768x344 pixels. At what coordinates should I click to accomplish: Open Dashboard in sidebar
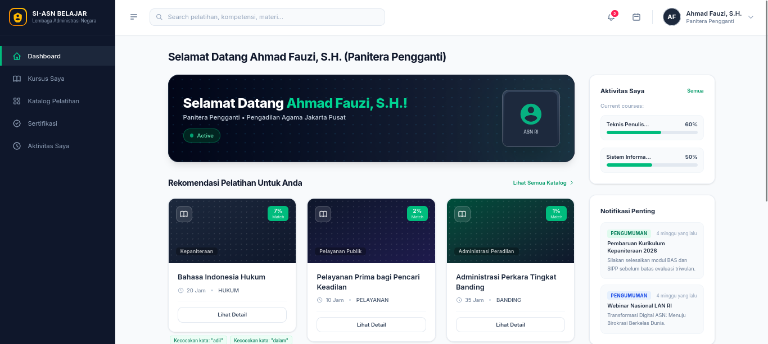[57, 56]
